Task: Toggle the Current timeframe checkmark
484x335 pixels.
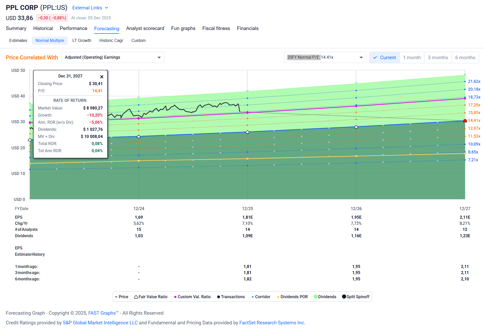Action: coord(375,57)
